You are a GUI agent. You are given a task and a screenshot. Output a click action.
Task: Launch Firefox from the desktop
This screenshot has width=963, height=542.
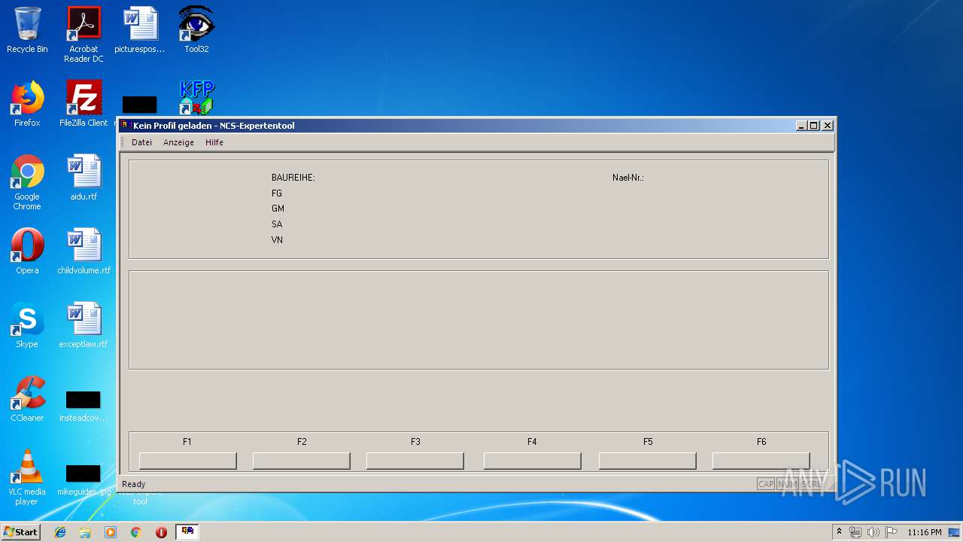pyautogui.click(x=27, y=104)
